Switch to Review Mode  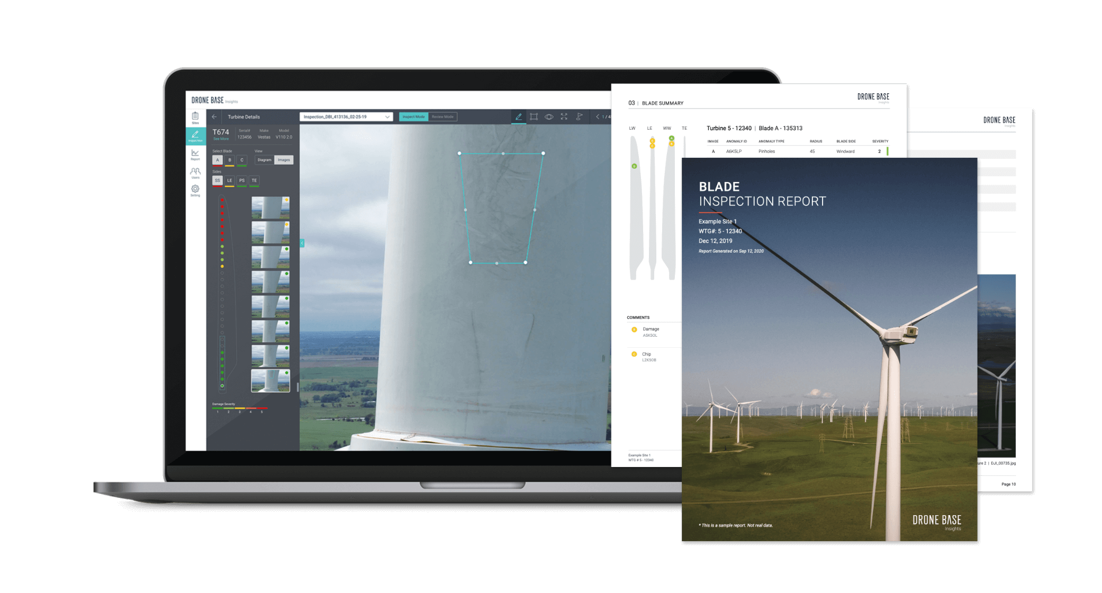tap(442, 116)
